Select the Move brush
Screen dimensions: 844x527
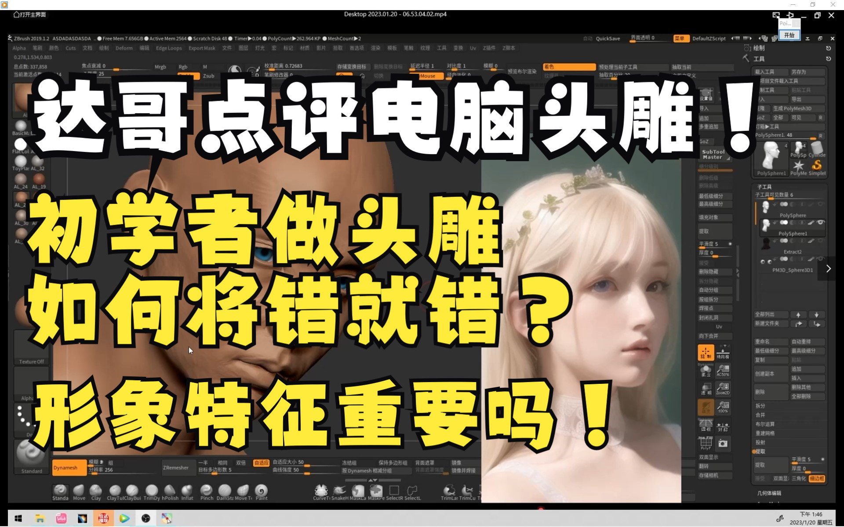[79, 492]
